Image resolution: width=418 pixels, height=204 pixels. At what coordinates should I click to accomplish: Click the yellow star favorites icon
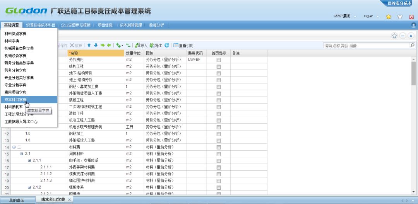click(x=388, y=17)
